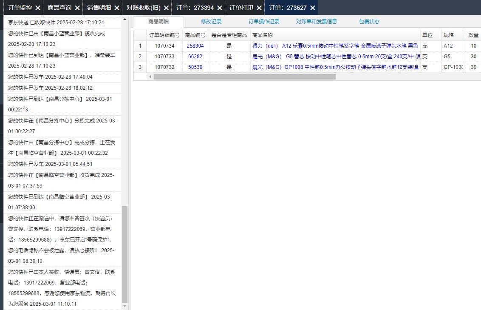Open the 晨光 GP1008 product name link
Viewport: 481px width, 310px height.
[336, 67]
